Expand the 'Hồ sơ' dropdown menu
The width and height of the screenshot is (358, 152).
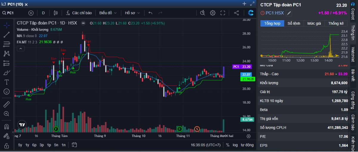tap(132, 13)
